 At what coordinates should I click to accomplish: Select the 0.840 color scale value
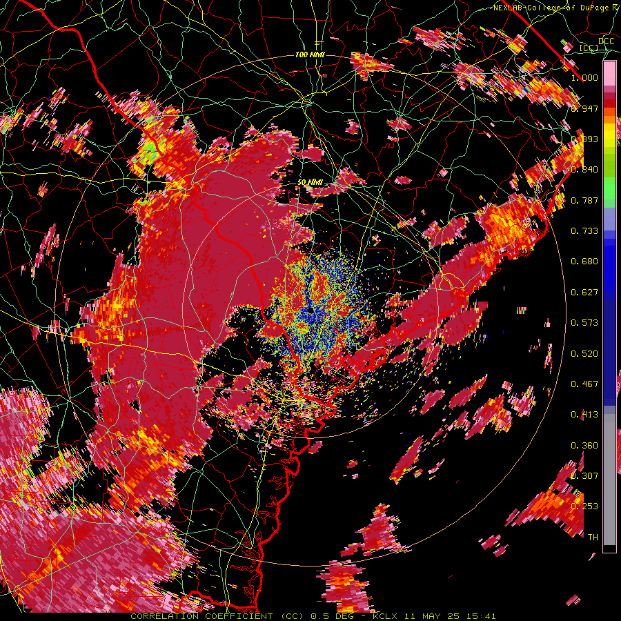click(584, 170)
